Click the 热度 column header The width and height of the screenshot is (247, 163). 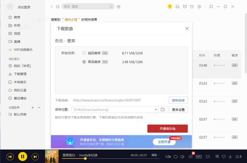(x=217, y=55)
